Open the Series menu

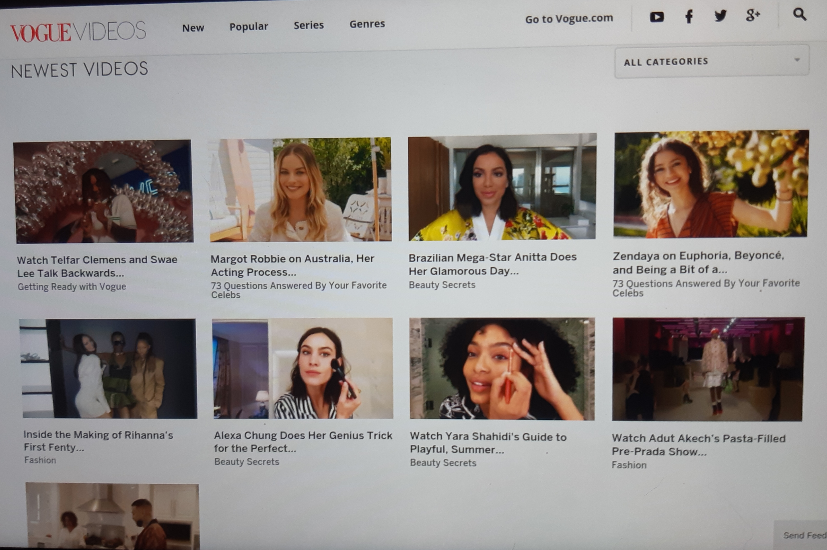click(309, 25)
